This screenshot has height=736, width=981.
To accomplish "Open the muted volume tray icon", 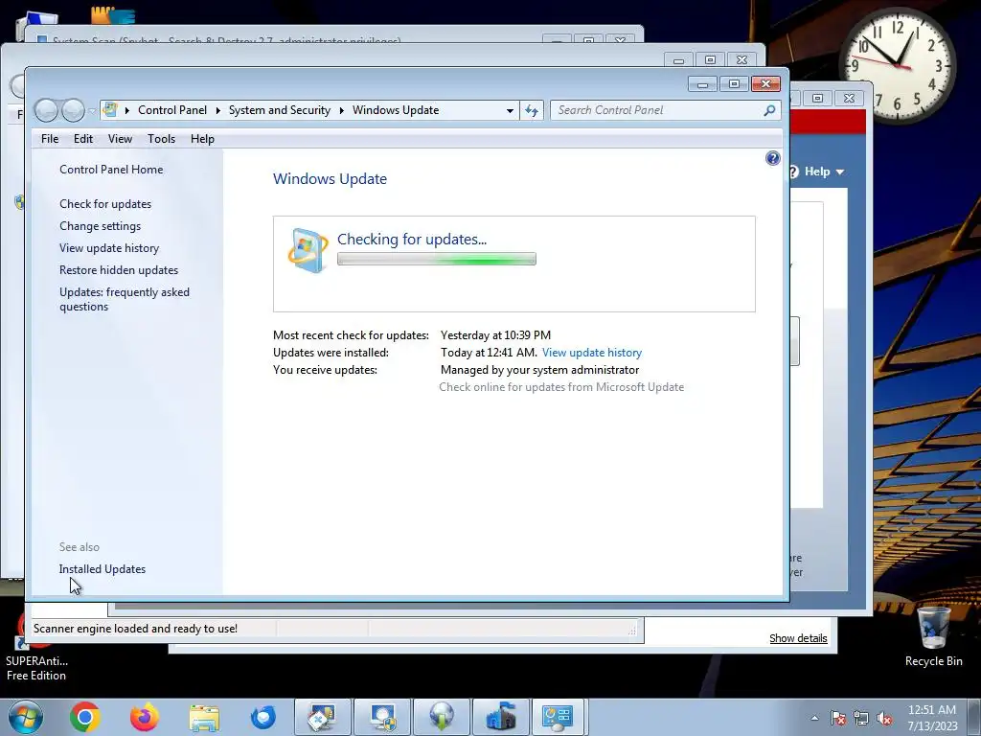I will coord(884,718).
